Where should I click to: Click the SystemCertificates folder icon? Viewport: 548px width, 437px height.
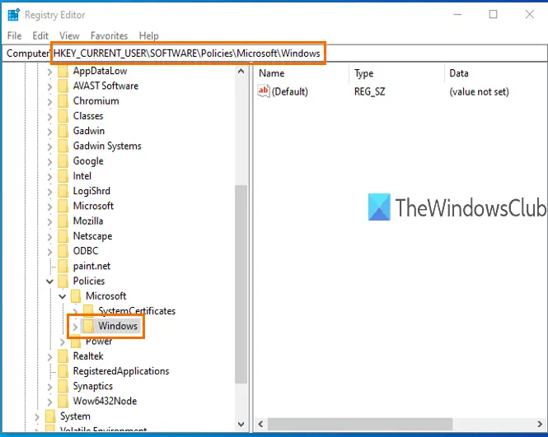click(88, 310)
